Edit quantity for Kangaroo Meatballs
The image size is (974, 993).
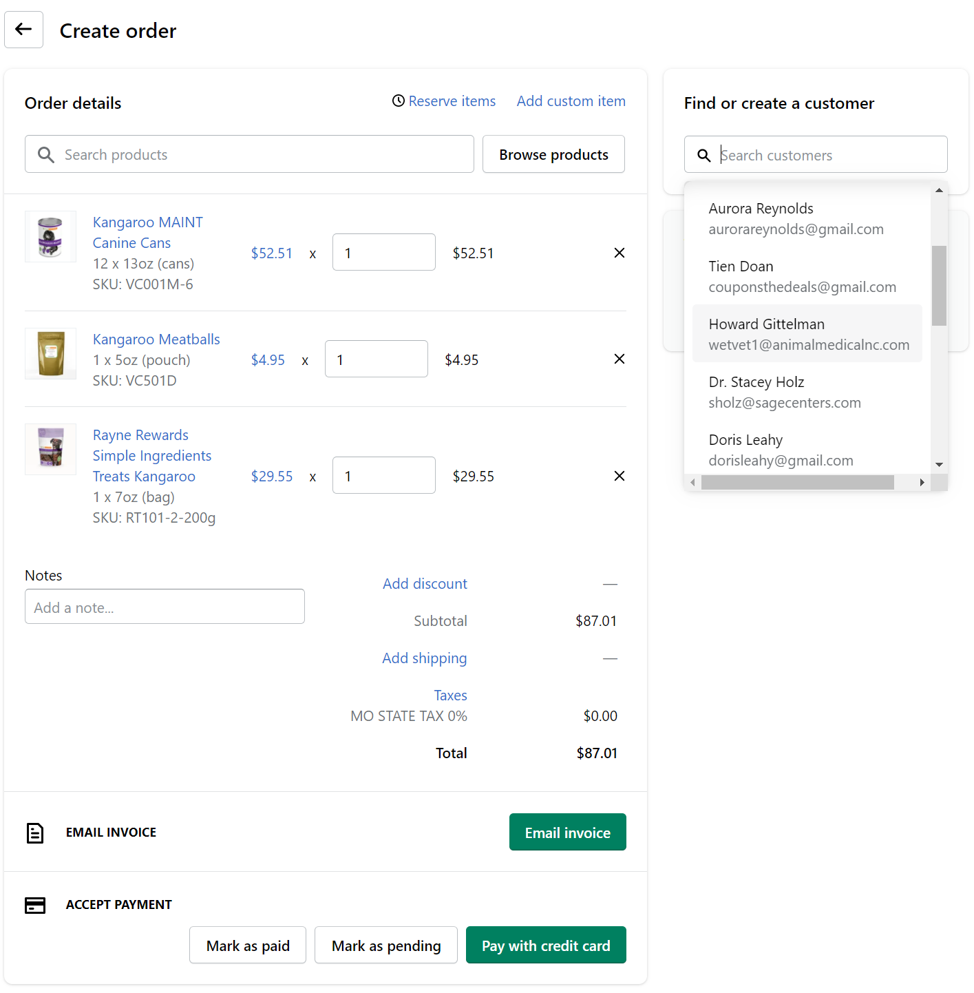tap(376, 359)
